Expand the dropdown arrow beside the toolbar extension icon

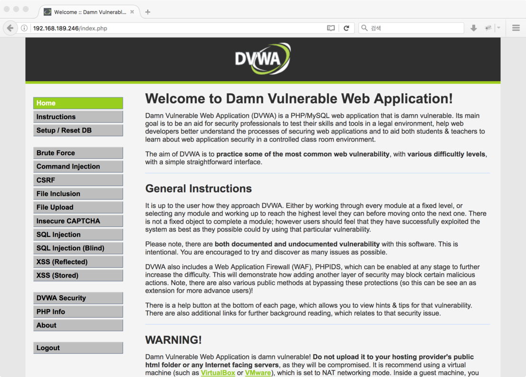499,28
